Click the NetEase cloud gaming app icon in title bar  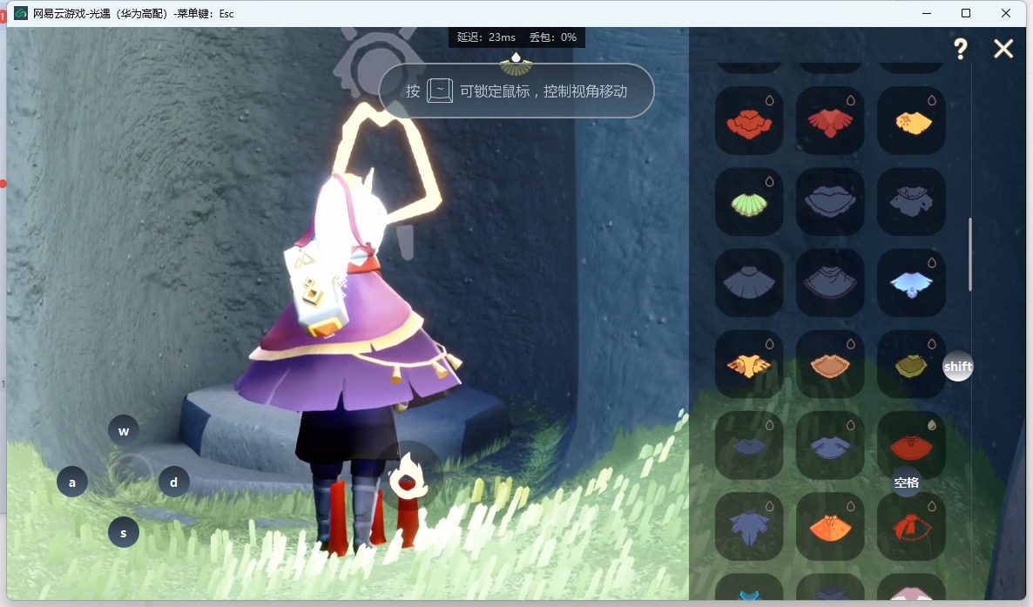pos(21,13)
